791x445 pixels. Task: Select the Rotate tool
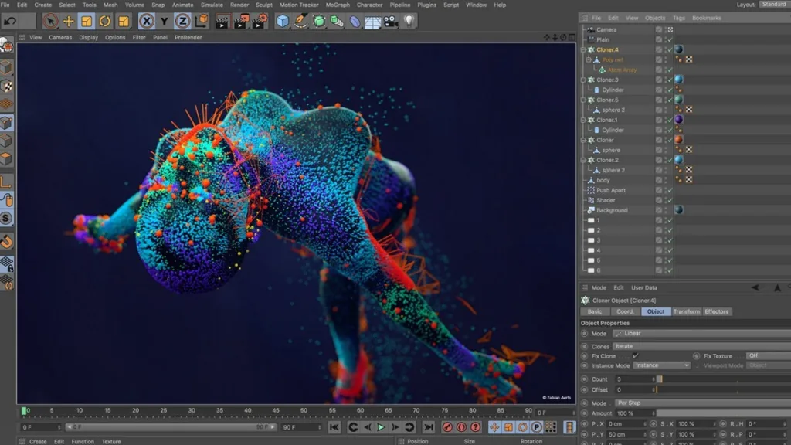[105, 21]
